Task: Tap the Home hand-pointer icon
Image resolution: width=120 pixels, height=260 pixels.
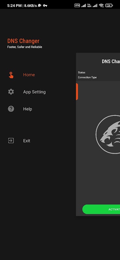Action: (11, 75)
